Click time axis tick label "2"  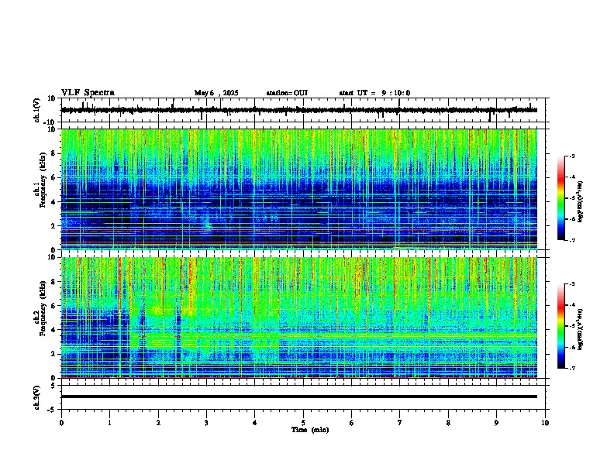tap(158, 423)
